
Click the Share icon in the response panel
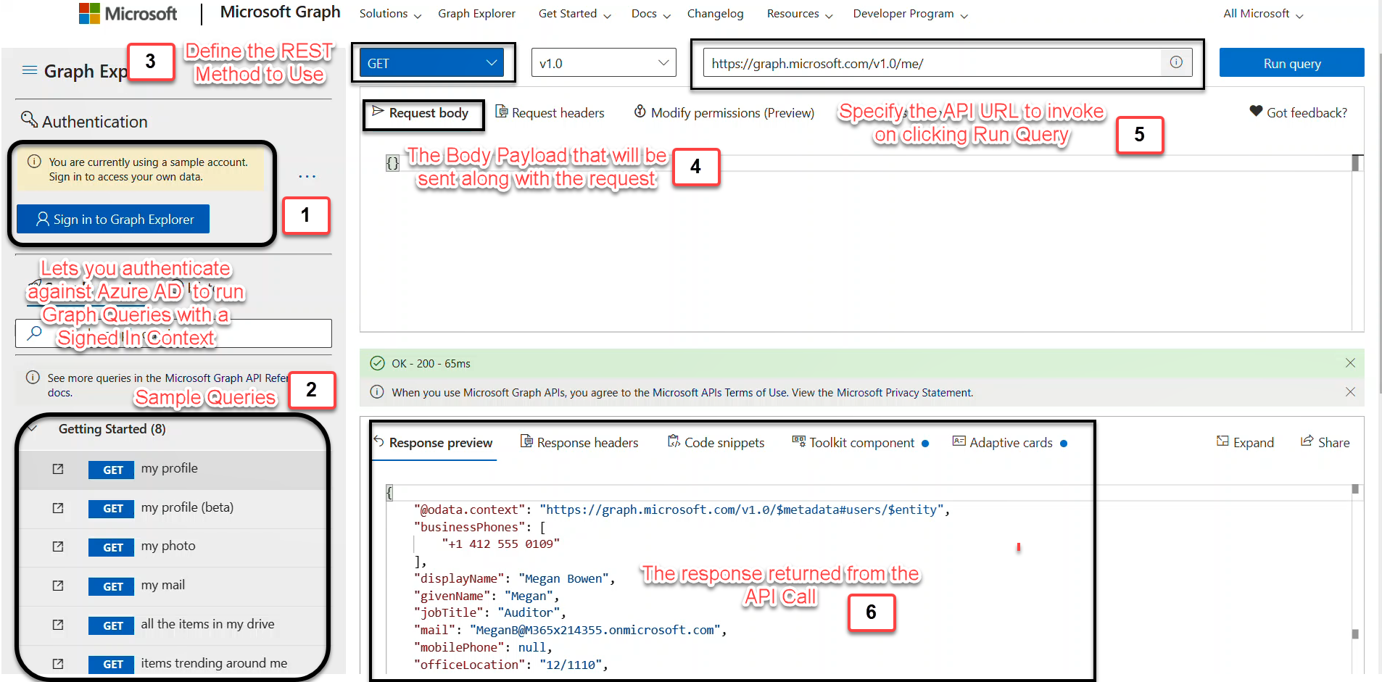pos(1307,441)
